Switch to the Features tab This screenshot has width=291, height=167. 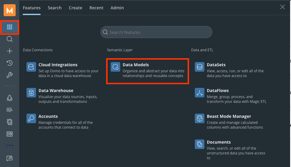coord(32,8)
